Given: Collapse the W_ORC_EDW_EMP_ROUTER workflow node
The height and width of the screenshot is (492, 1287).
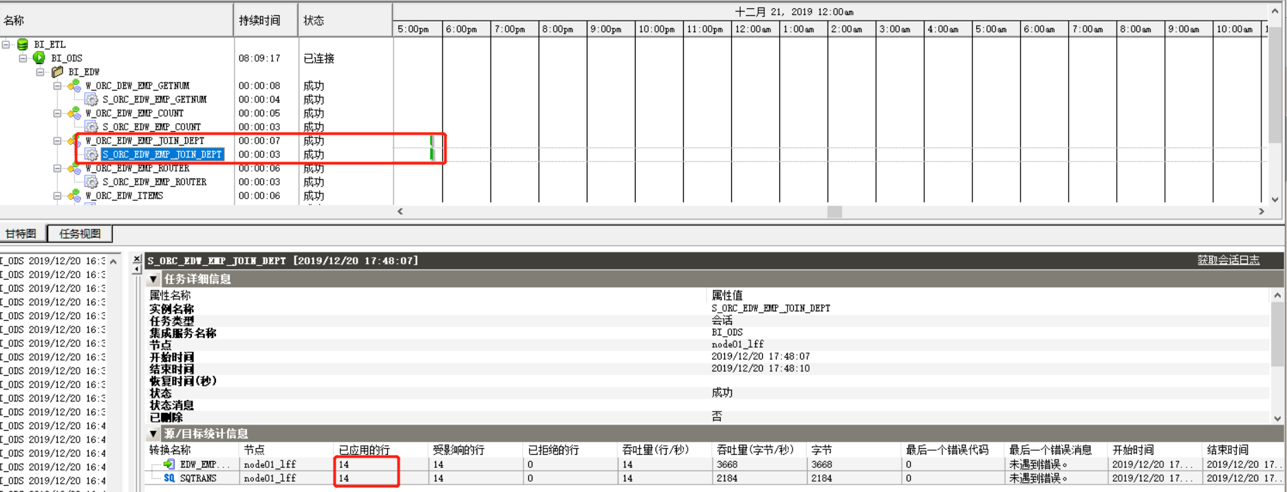Looking at the screenshot, I should 58,168.
